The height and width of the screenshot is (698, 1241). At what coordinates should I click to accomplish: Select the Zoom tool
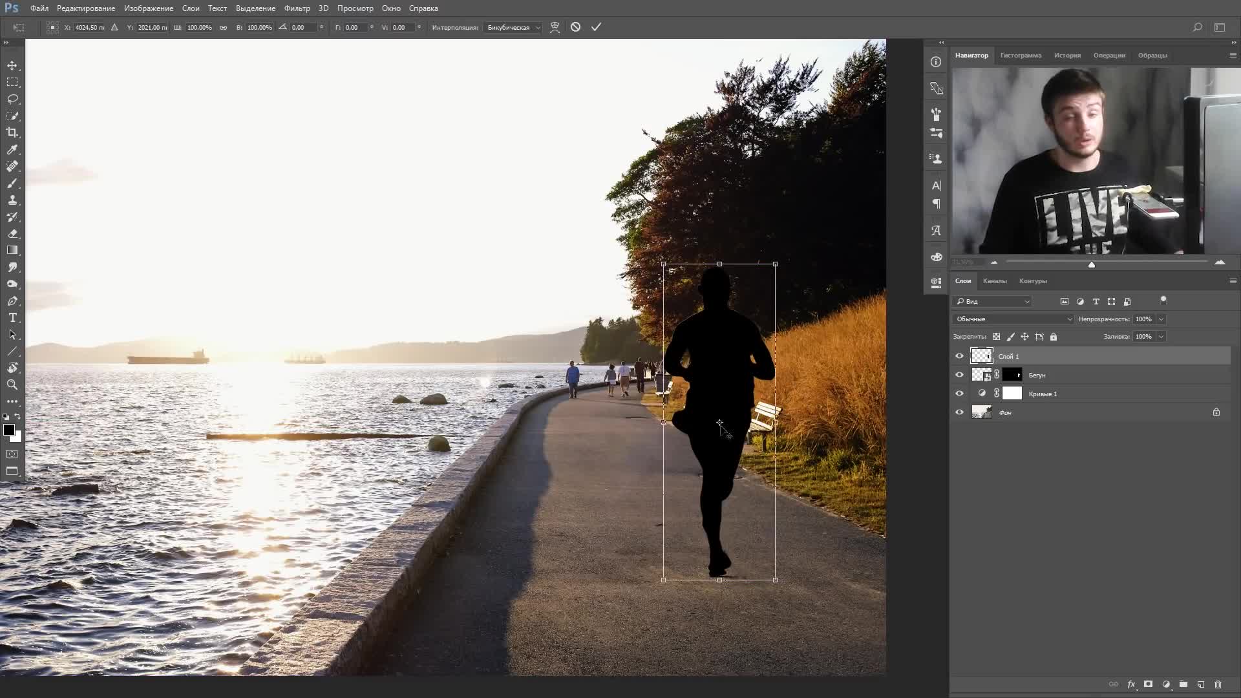12,385
